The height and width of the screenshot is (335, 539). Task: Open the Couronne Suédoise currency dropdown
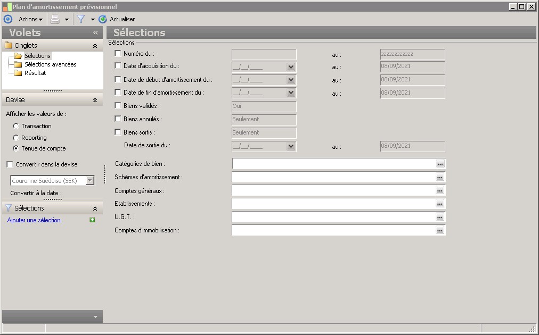tap(89, 181)
